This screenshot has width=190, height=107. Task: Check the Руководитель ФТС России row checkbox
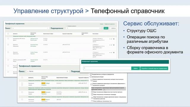[x=8, y=39]
